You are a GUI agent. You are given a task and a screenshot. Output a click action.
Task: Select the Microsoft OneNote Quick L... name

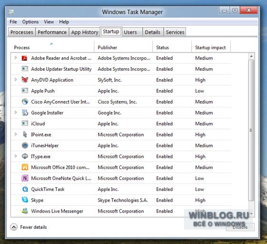pyautogui.click(x=61, y=179)
